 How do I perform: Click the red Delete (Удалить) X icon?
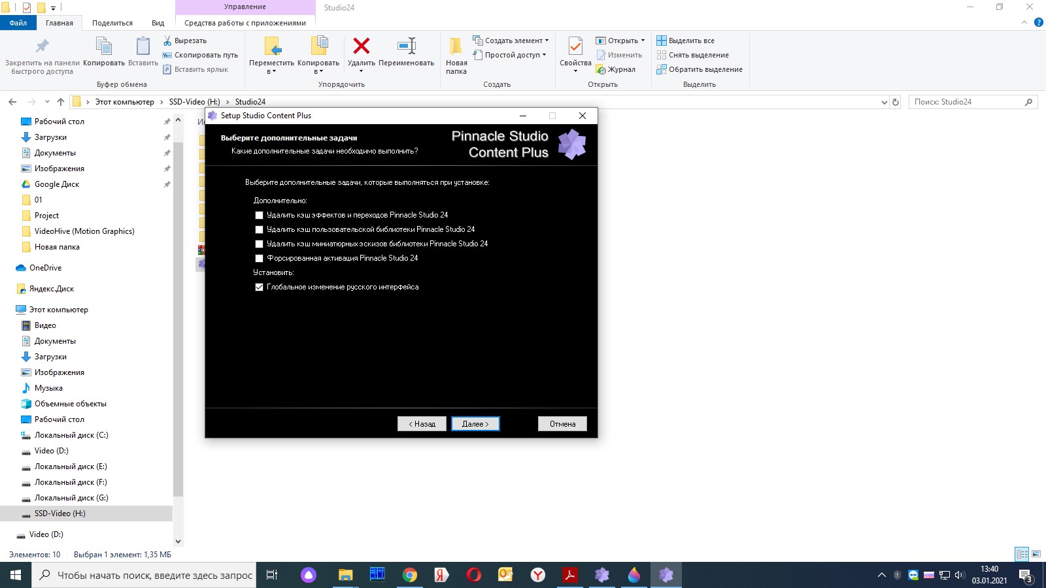tap(362, 46)
